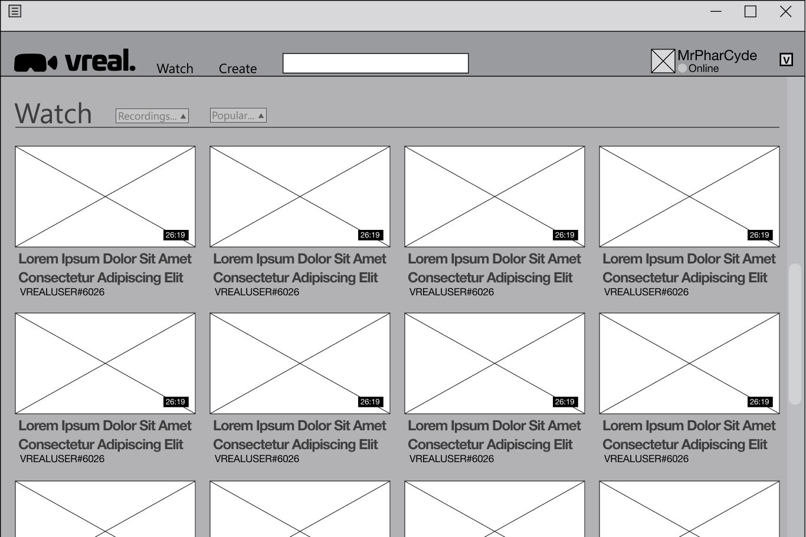Screen dimensions: 806x537
Task: Close the vreal window
Action: coord(785,11)
